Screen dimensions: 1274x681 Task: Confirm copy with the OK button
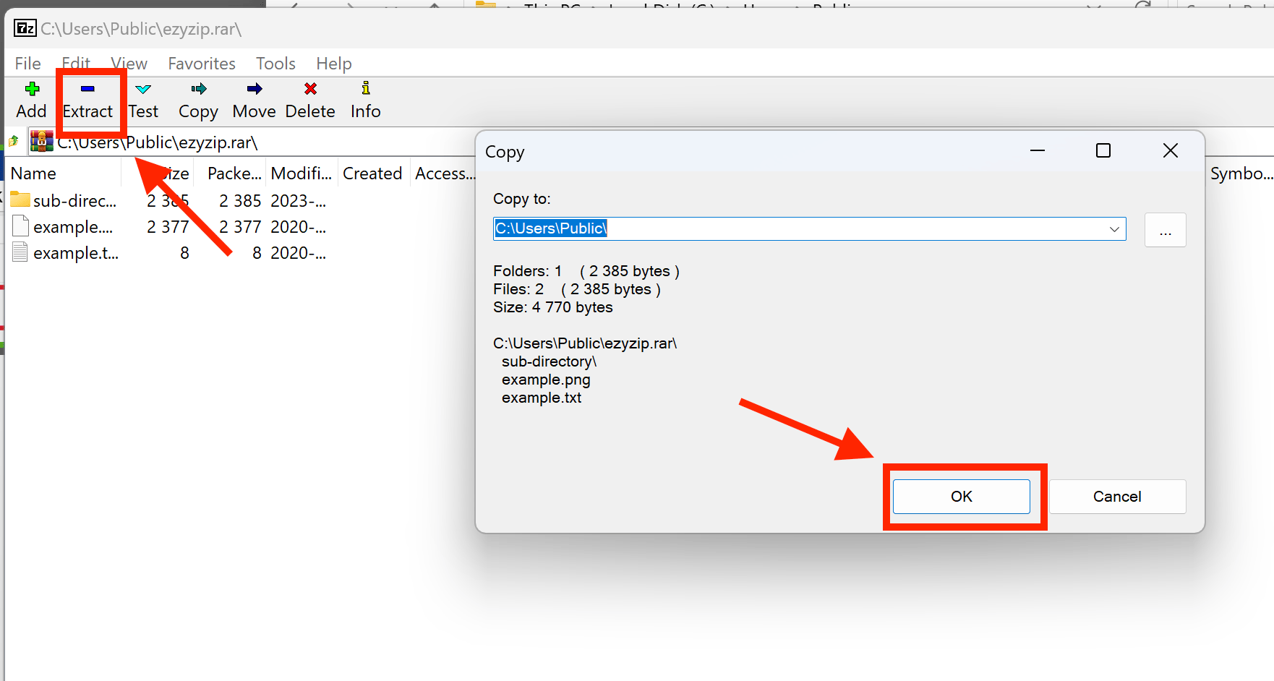point(962,497)
